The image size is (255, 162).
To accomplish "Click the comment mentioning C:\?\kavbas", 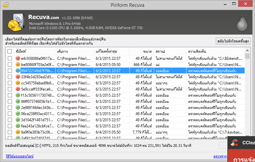I will pos(215,132).
